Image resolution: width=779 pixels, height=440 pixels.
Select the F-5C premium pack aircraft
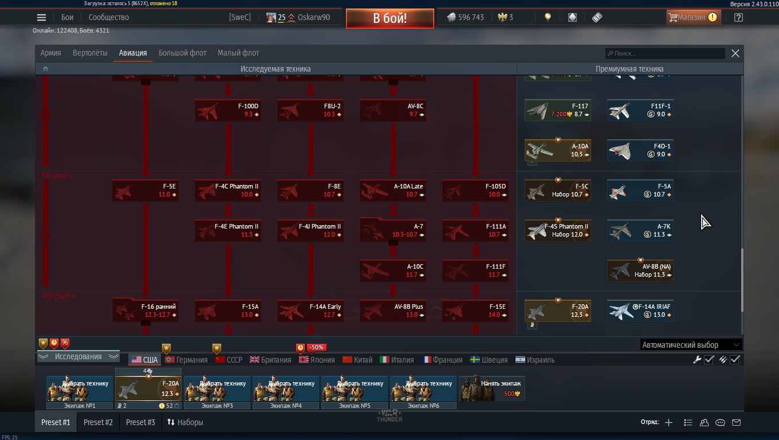point(558,190)
